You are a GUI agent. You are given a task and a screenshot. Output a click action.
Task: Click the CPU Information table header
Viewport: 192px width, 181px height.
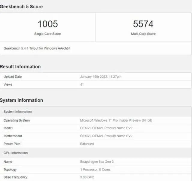[x=16, y=153]
